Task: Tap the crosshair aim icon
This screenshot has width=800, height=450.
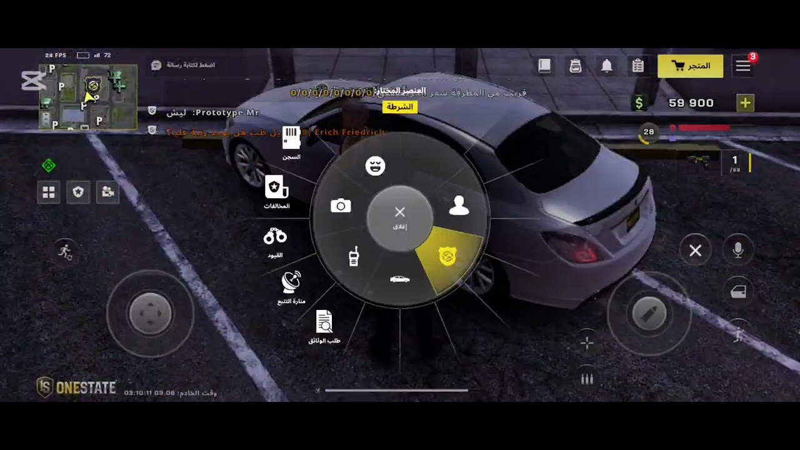Action: tap(587, 342)
